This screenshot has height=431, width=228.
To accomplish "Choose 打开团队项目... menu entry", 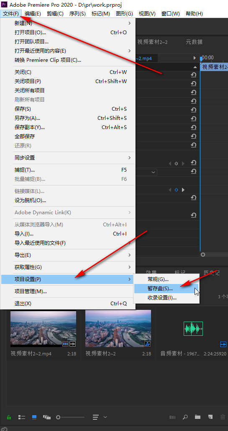I will click(68, 42).
